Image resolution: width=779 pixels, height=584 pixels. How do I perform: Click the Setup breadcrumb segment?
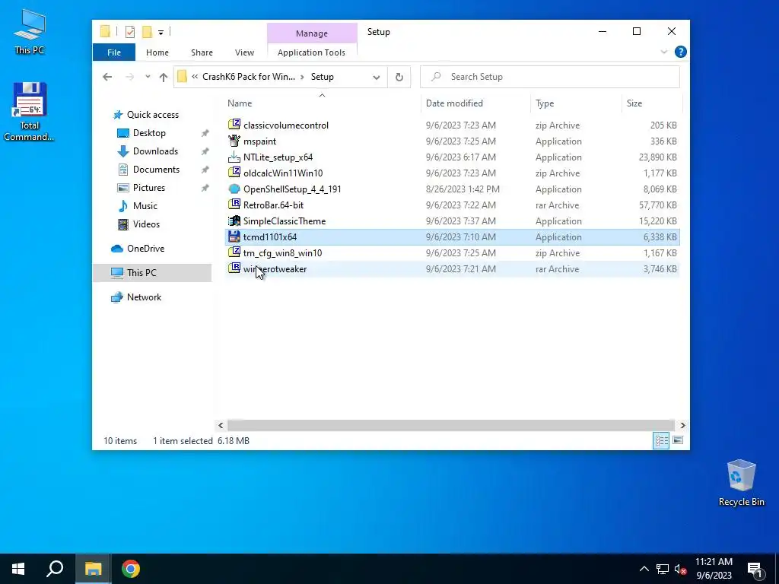coord(323,77)
